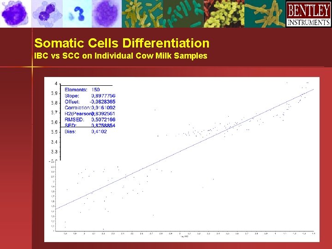
Task: Click the R2(Pearson) statistic row
Action: click(90, 113)
